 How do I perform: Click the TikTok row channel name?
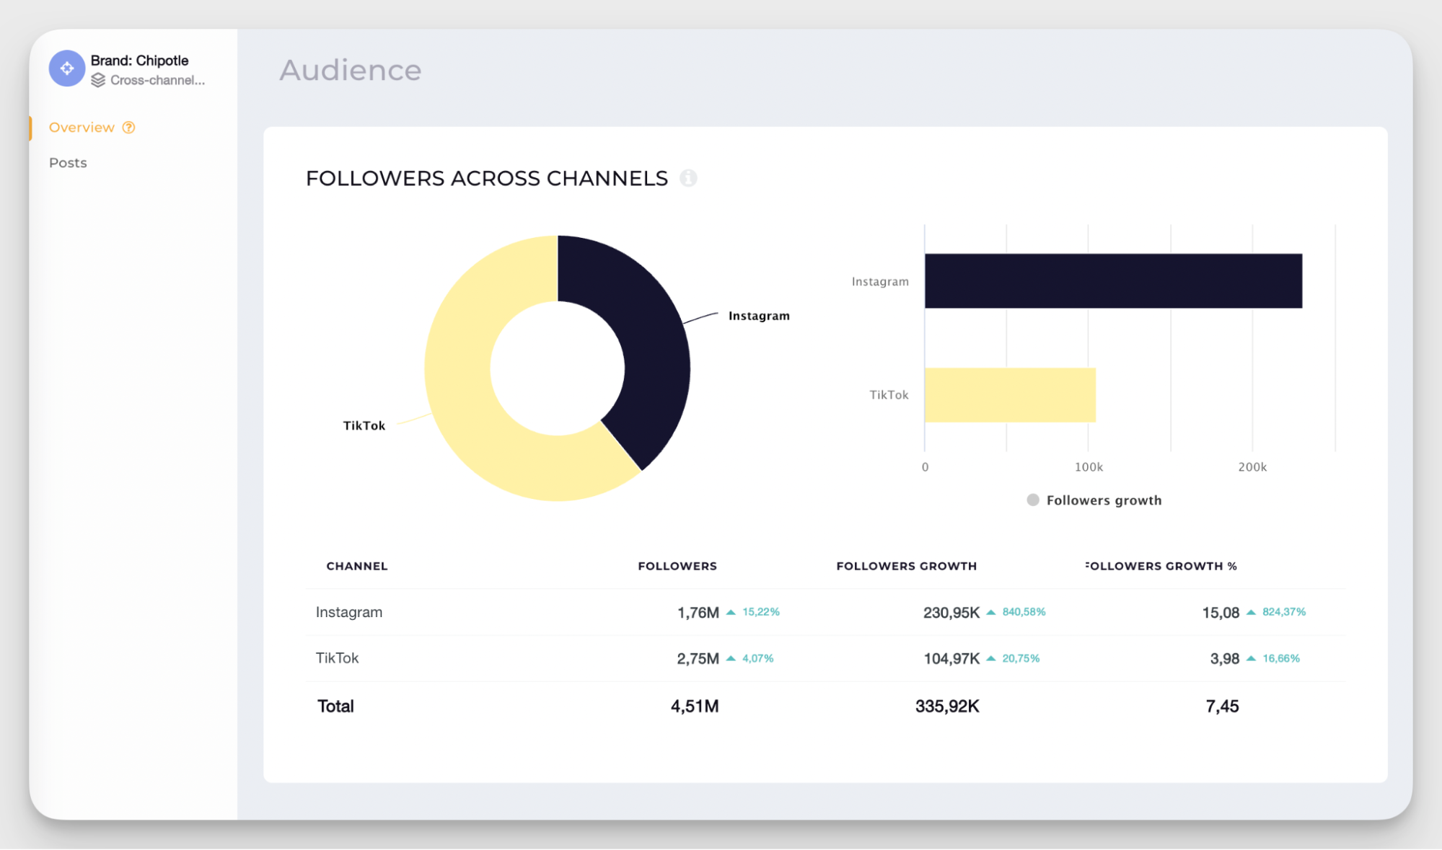click(x=337, y=658)
